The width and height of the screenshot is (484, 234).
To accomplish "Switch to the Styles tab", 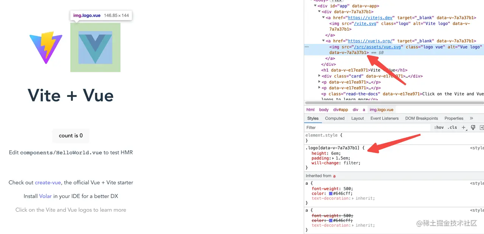I will point(313,118).
